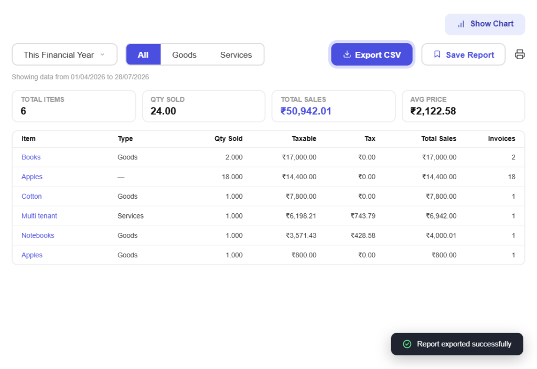Open the Cotton item link
This screenshot has height=369, width=537.
coord(31,196)
